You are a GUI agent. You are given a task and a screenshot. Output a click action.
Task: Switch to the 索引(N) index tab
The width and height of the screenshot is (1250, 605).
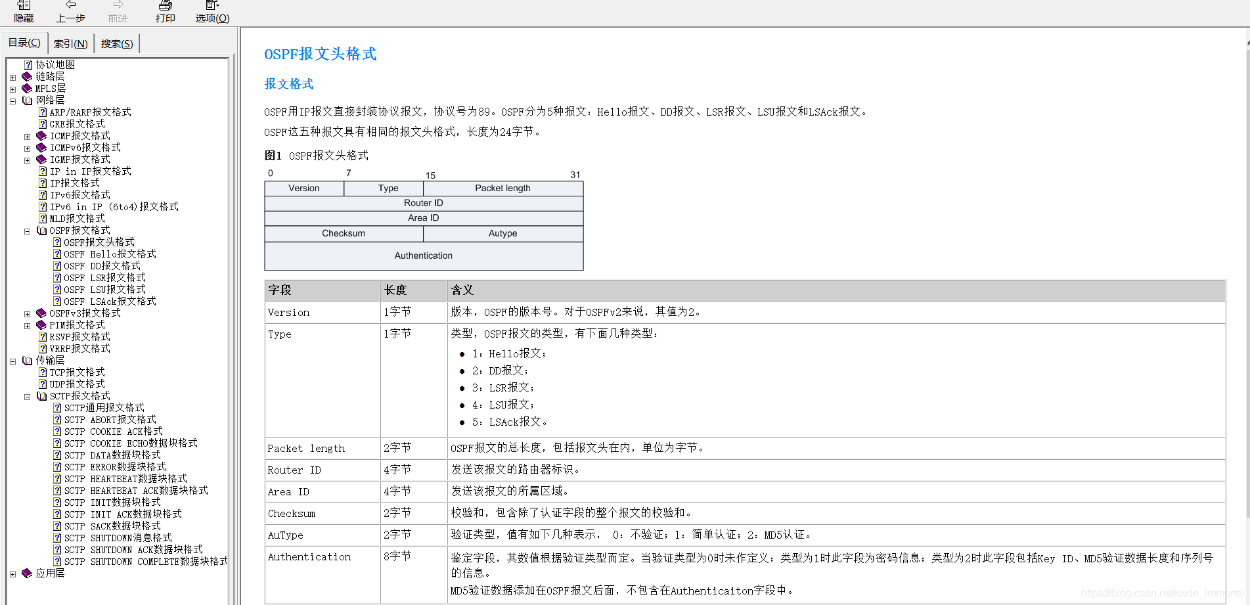point(71,44)
